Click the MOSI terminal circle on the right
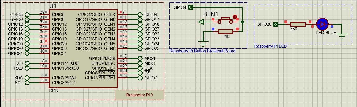 point(140,58)
